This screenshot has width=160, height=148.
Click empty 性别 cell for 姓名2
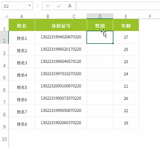click(100, 50)
